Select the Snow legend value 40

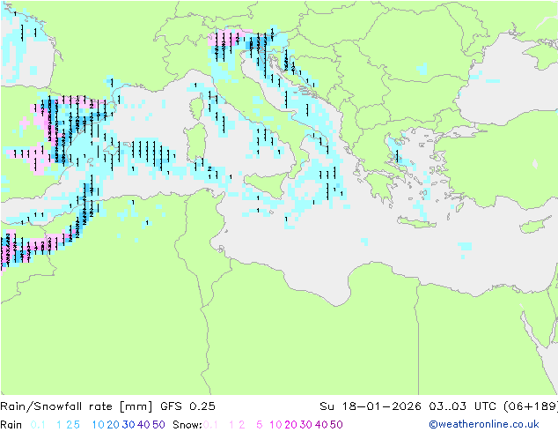coord(321,425)
